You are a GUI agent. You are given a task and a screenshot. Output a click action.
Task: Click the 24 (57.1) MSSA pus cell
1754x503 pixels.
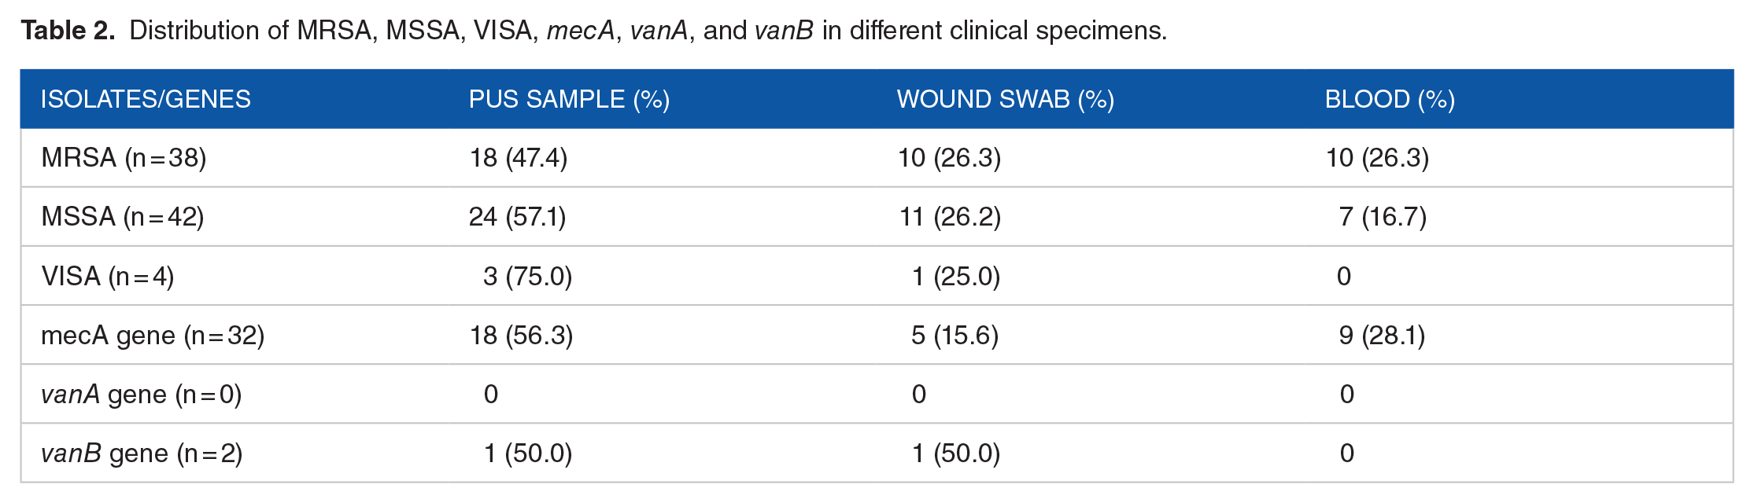coord(518,217)
